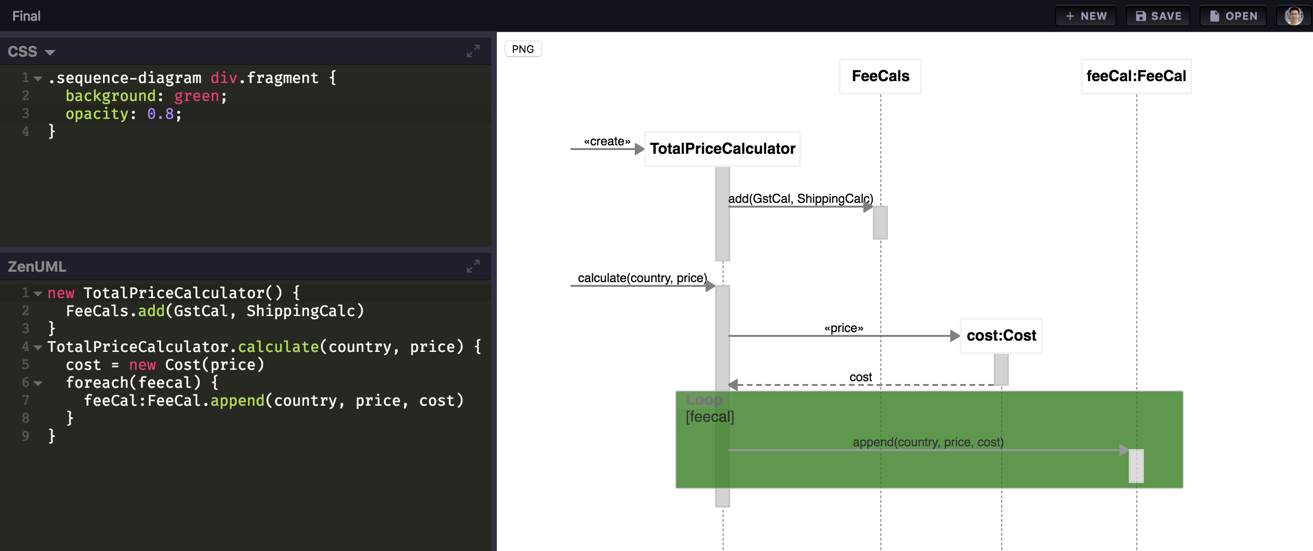Select the TotalPriceCalculator participant box

(722, 149)
